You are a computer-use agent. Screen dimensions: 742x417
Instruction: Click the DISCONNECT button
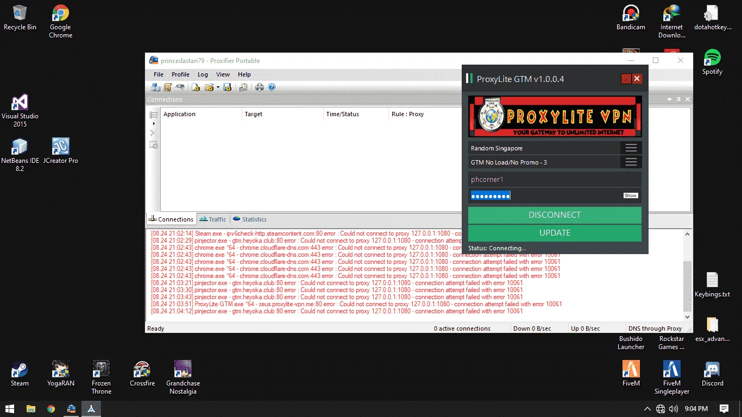tap(555, 215)
